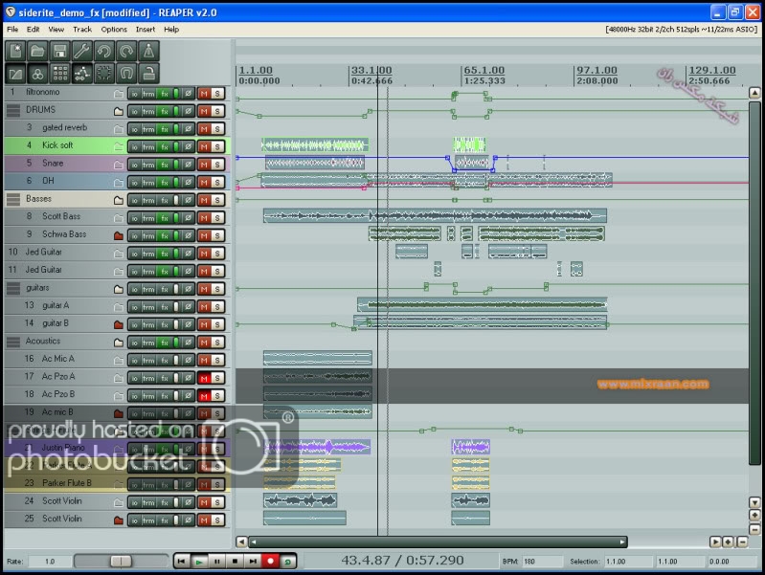The height and width of the screenshot is (575, 765).
Task: Click the Play button in transport
Action: click(199, 562)
